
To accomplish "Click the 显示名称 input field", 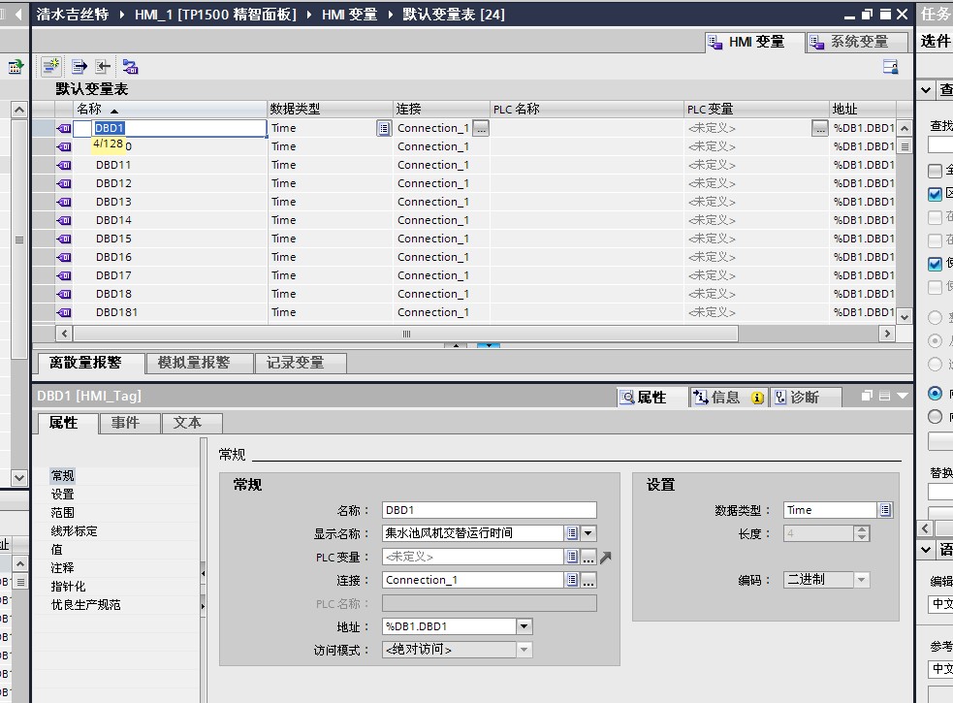I will click(473, 533).
